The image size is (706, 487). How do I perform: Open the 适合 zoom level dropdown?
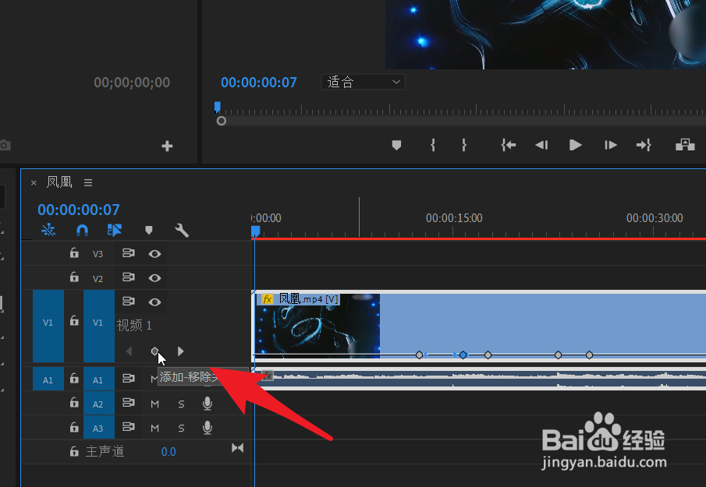click(363, 82)
